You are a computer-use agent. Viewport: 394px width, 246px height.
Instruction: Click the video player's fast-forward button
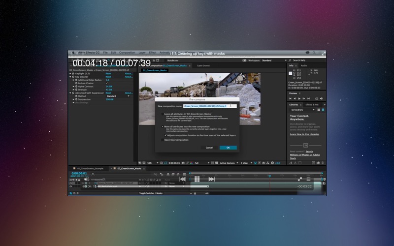[212, 179]
